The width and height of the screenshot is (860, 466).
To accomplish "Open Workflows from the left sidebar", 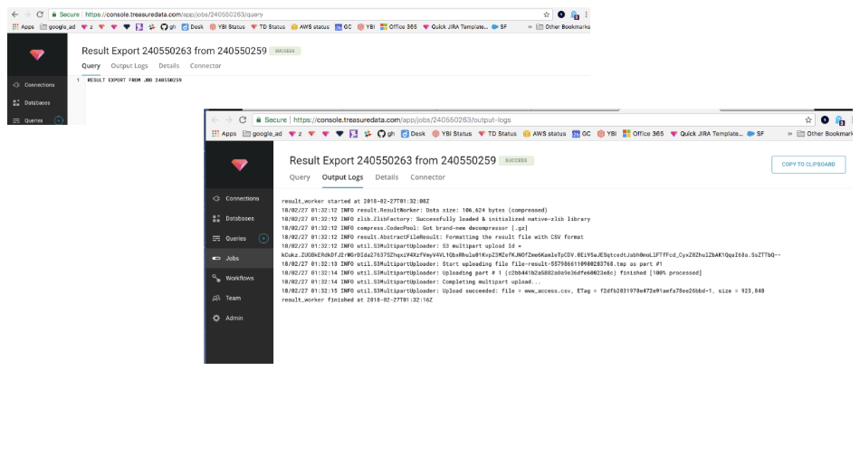I will tap(238, 278).
